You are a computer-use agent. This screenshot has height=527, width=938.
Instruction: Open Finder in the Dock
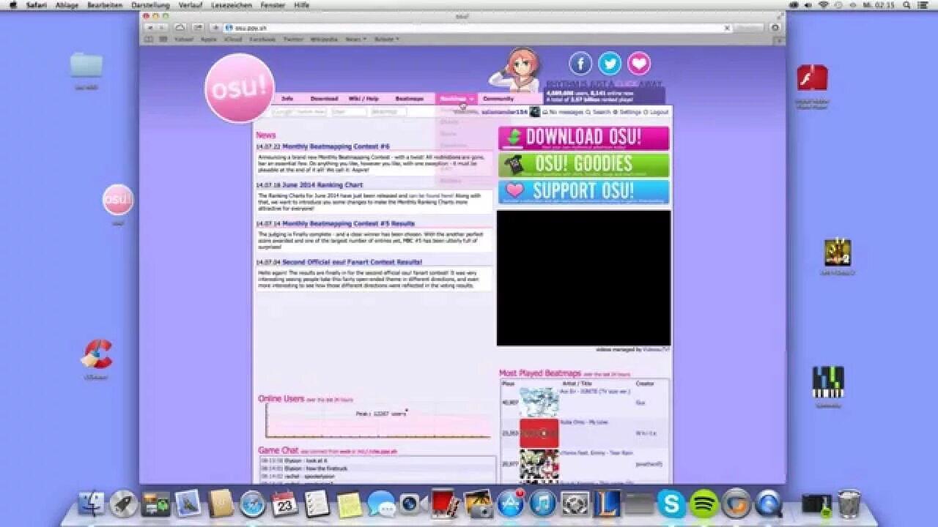[x=91, y=504]
